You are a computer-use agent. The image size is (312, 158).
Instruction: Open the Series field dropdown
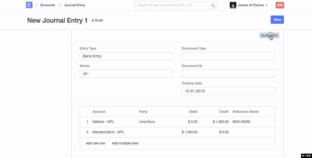pyautogui.click(x=126, y=74)
